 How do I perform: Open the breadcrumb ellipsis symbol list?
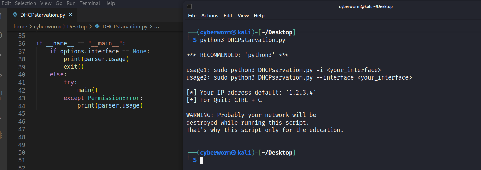pos(157,26)
